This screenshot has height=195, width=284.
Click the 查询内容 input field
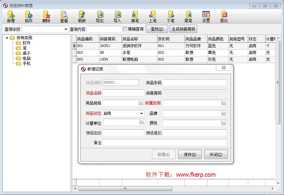point(104,29)
